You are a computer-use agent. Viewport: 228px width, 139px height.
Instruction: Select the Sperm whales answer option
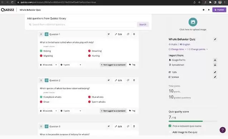[97, 102]
